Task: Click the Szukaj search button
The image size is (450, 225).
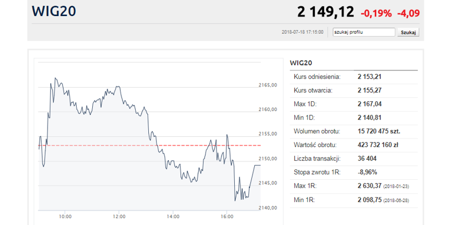Action: click(408, 32)
